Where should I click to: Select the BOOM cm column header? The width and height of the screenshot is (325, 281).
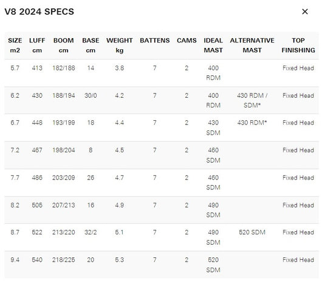coord(63,45)
